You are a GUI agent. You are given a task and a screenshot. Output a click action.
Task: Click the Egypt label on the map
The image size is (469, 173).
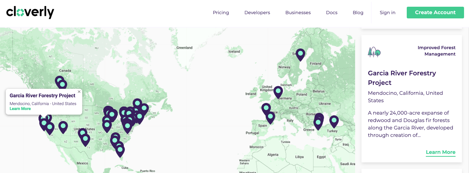pos(321,157)
